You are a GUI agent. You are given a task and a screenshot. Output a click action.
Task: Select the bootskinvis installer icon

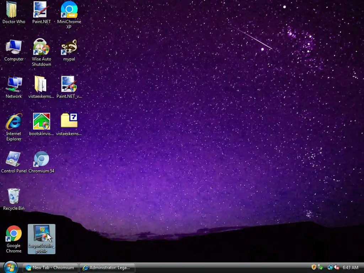[x=41, y=125]
